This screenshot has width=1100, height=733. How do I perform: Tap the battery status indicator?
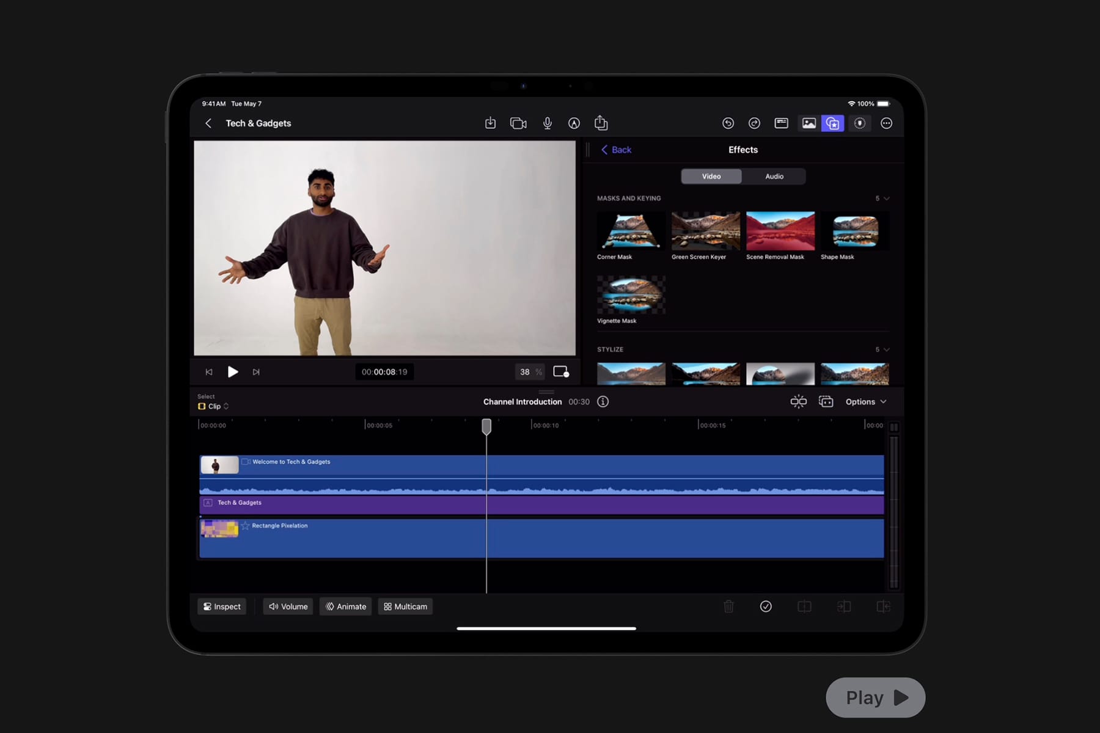click(x=883, y=104)
